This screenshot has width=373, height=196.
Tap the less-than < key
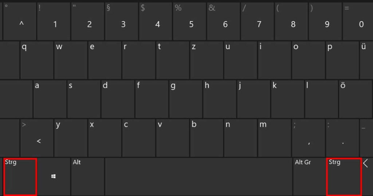pyautogui.click(x=37, y=138)
